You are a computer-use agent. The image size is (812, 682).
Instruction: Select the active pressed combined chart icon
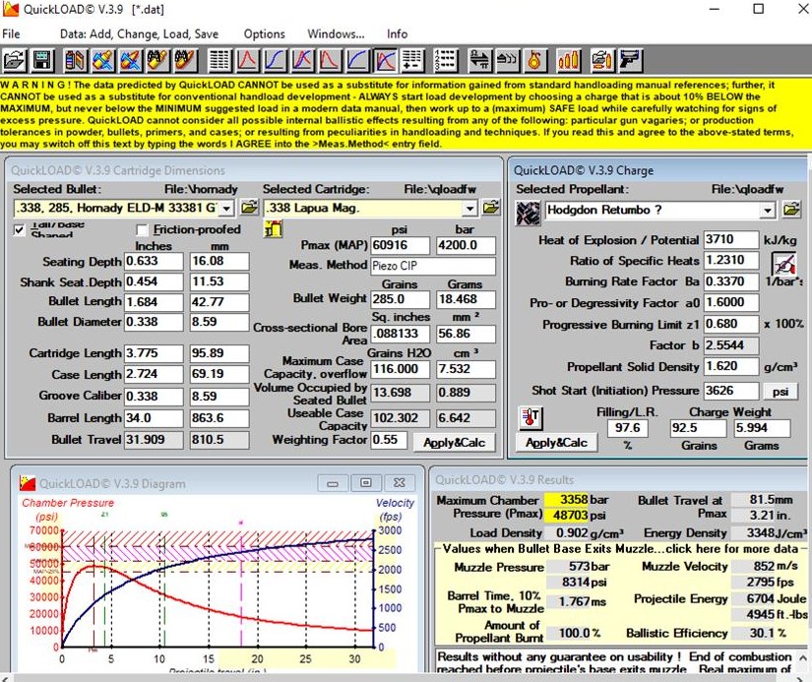pos(384,61)
